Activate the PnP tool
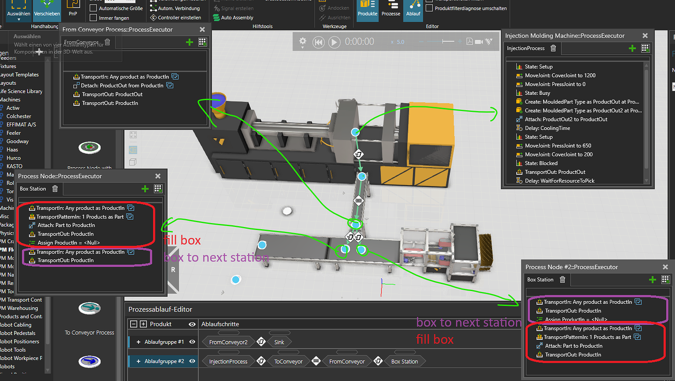This screenshot has width=675, height=381. [x=73, y=9]
